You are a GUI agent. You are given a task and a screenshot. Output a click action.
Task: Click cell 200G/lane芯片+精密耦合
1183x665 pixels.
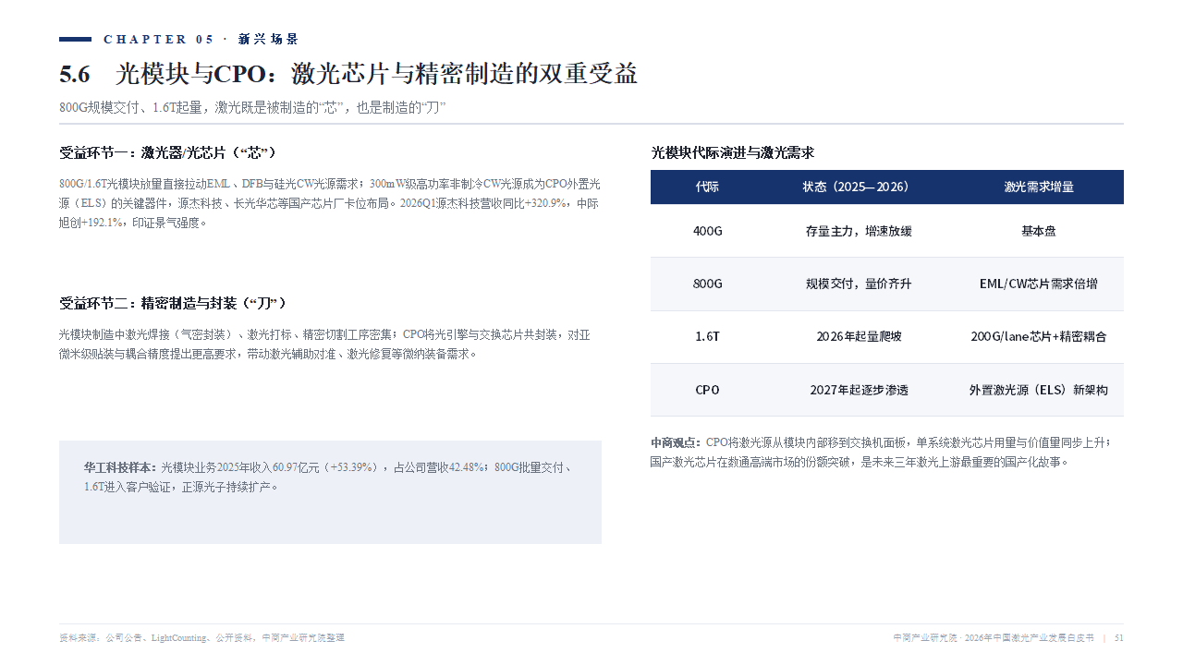[x=1039, y=336]
